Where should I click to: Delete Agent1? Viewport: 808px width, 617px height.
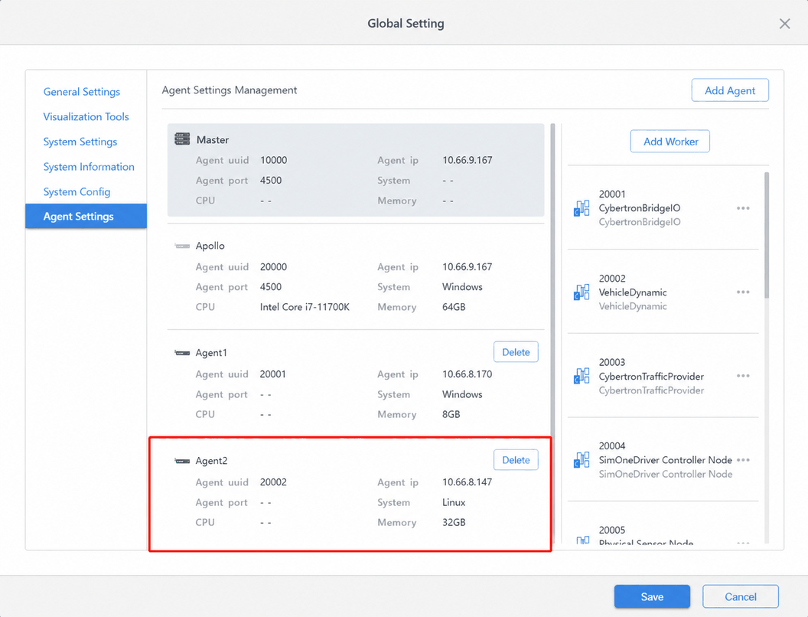pyautogui.click(x=516, y=352)
